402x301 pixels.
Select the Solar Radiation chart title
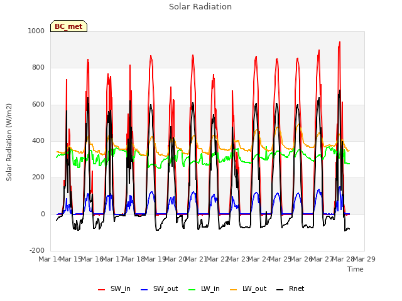(200, 7)
